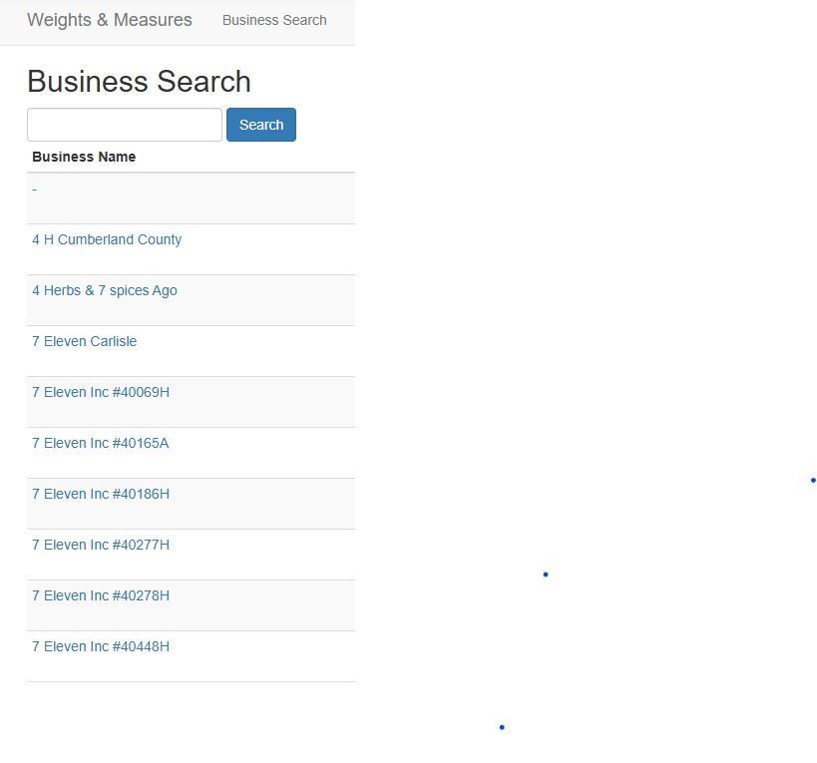Click the tiny blue dot in page center
Viewport: 817px width, 763px height.
(x=545, y=573)
